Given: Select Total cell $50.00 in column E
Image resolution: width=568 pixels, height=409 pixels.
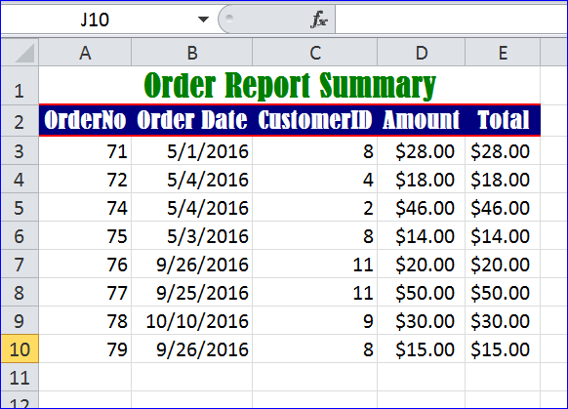Looking at the screenshot, I should [x=503, y=292].
